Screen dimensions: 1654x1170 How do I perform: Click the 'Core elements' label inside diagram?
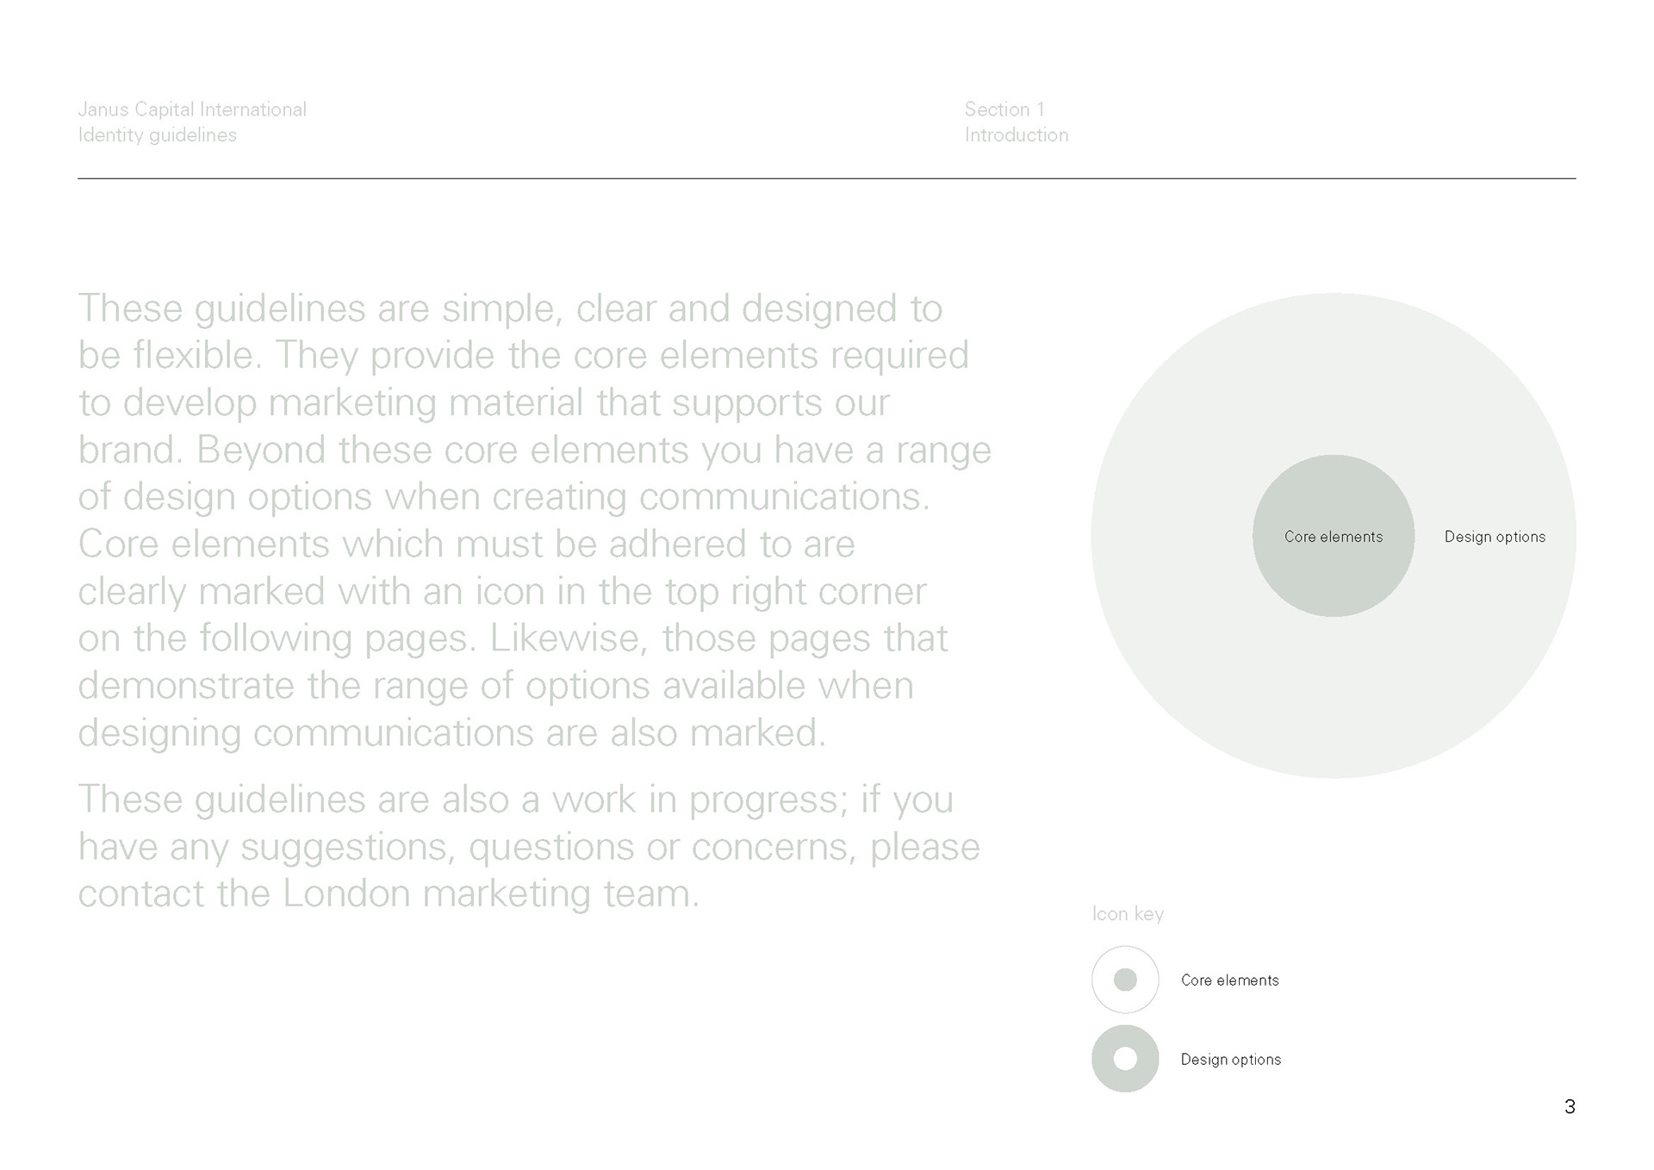click(x=1334, y=537)
